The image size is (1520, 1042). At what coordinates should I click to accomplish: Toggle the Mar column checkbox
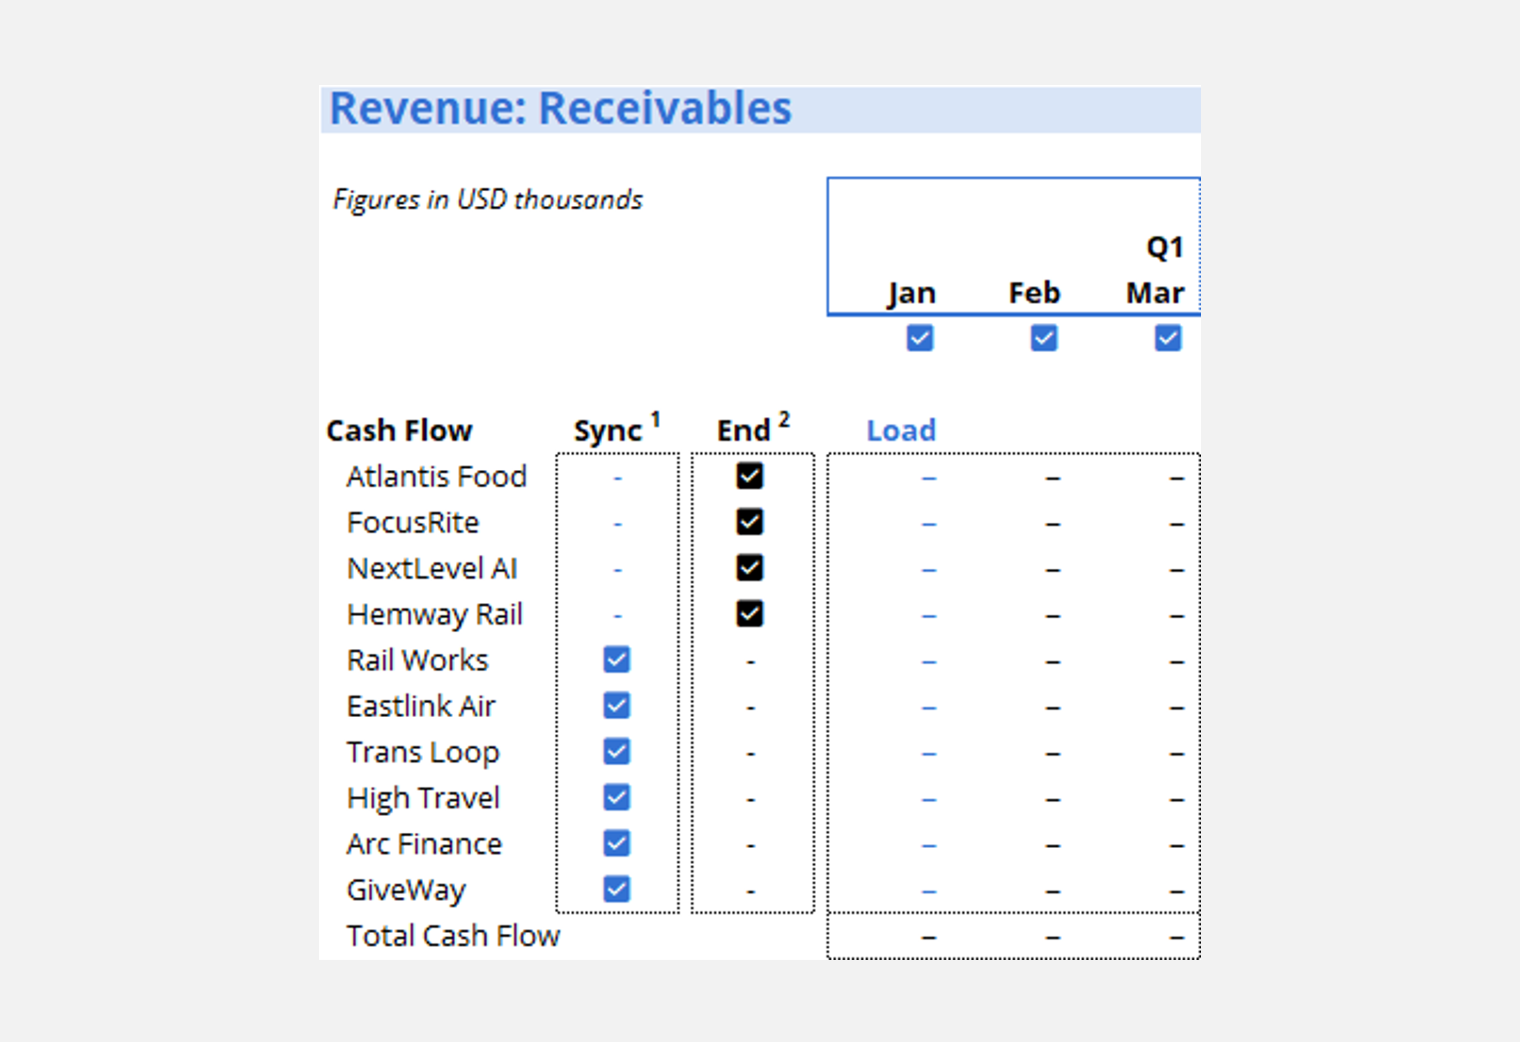1168,338
